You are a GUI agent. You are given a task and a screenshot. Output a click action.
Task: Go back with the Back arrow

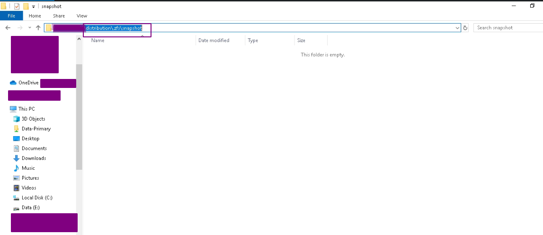(x=8, y=28)
